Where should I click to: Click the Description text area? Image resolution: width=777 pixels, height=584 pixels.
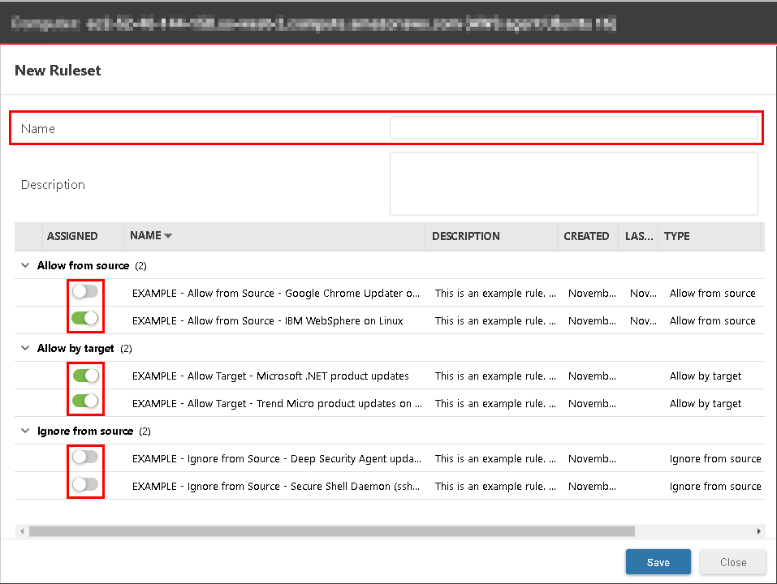point(574,183)
